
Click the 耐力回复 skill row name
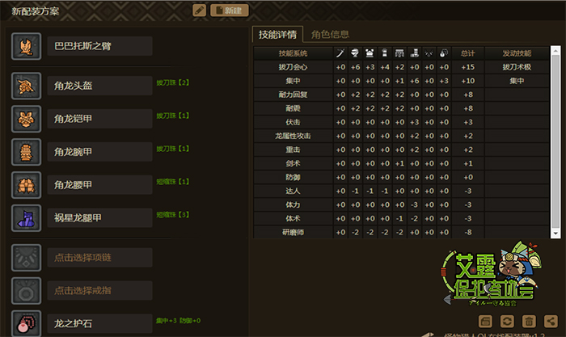click(293, 95)
